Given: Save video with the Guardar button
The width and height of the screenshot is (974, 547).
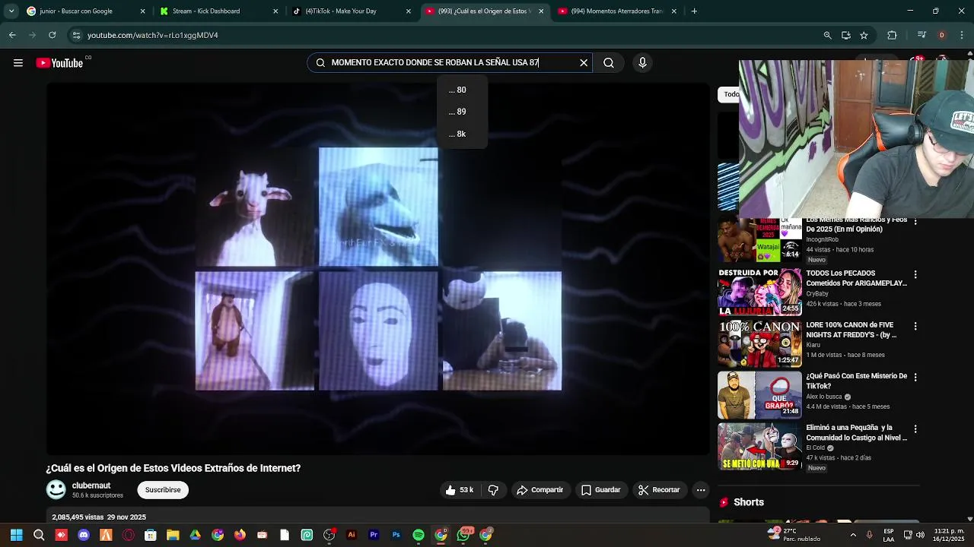Looking at the screenshot, I should (x=600, y=490).
